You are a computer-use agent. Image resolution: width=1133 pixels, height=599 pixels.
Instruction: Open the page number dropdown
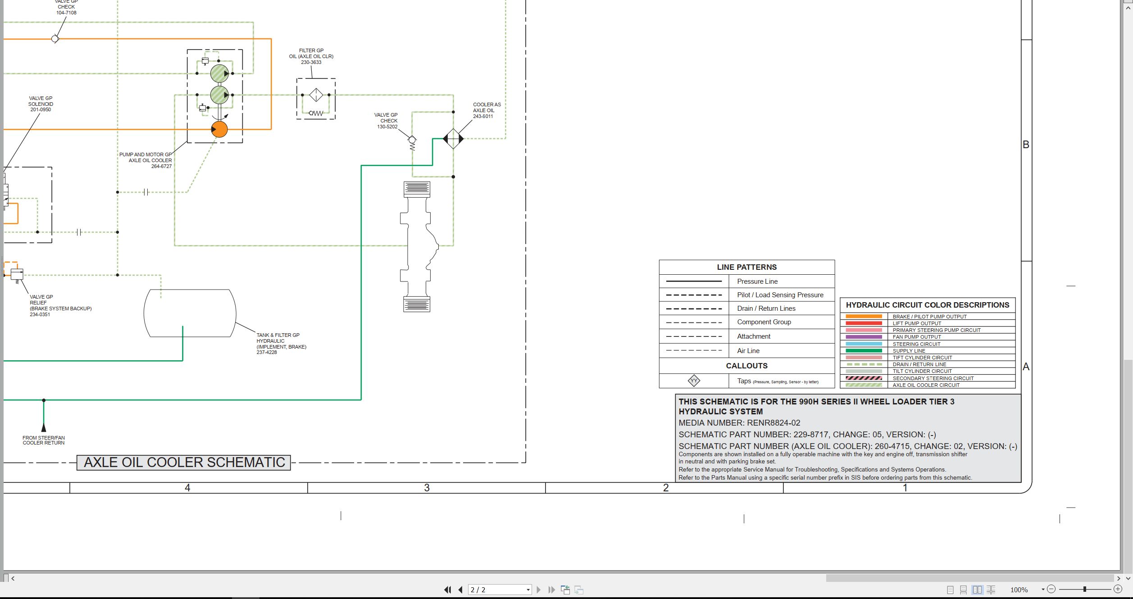click(528, 590)
